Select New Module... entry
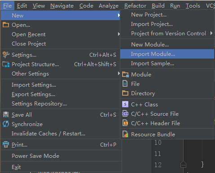The width and height of the screenshot is (215, 173). 167,44
